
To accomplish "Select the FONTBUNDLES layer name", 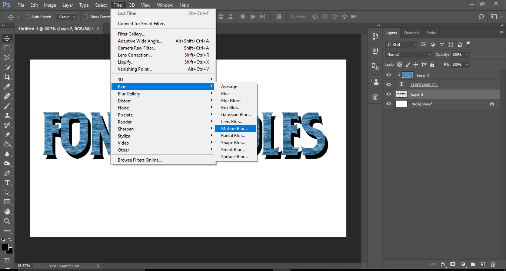I will (x=424, y=85).
